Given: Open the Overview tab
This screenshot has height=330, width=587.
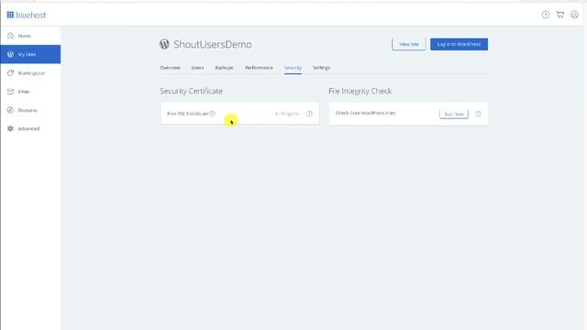Looking at the screenshot, I should click(170, 68).
